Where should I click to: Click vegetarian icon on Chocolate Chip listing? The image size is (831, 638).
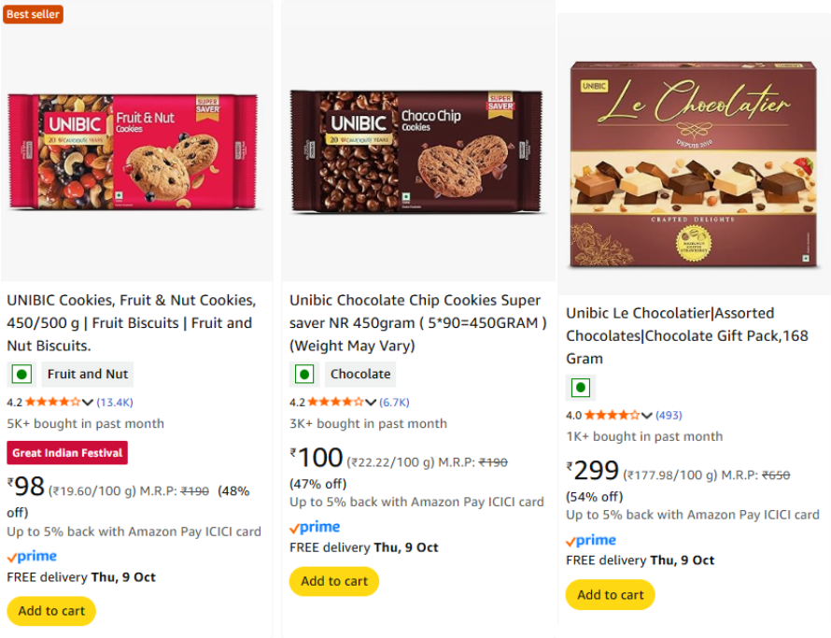(x=304, y=375)
